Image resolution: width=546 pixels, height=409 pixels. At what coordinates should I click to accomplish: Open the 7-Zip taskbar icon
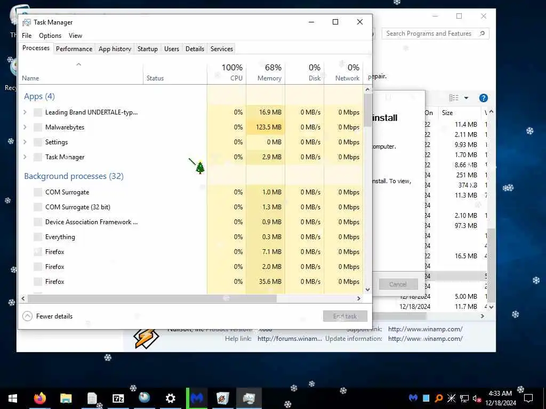(118, 398)
